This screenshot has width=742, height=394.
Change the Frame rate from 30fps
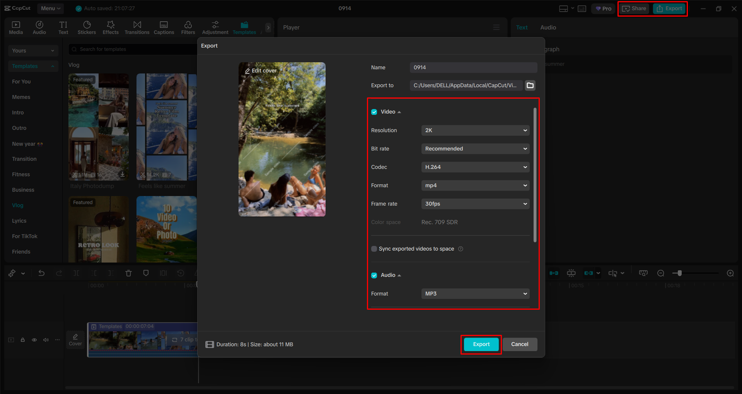click(475, 204)
